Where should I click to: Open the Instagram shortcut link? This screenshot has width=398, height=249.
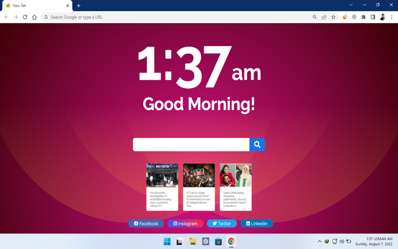[x=185, y=223]
